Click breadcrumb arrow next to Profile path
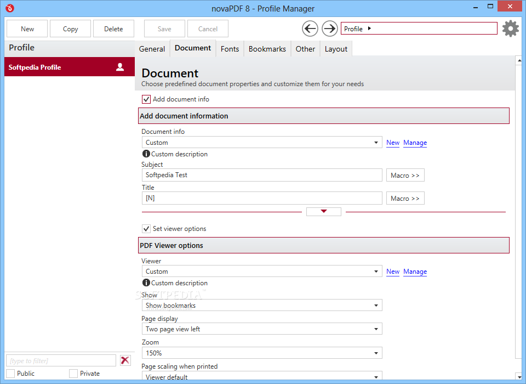 pyautogui.click(x=369, y=29)
